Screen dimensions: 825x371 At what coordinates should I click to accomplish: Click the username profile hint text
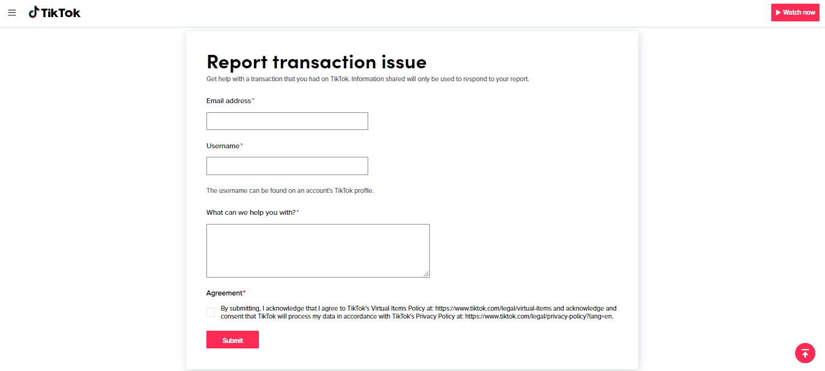tap(289, 190)
